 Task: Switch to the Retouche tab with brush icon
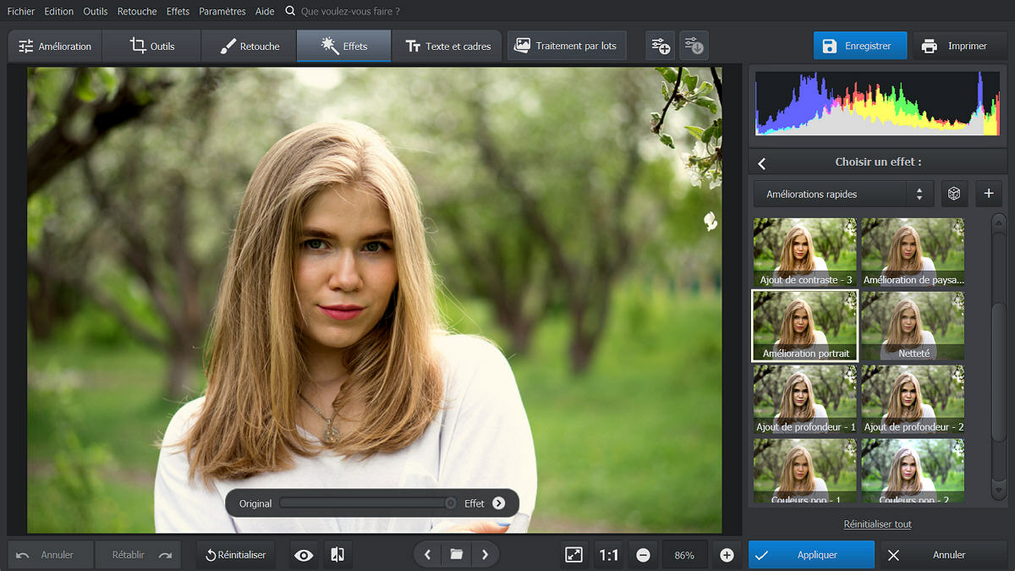point(249,46)
